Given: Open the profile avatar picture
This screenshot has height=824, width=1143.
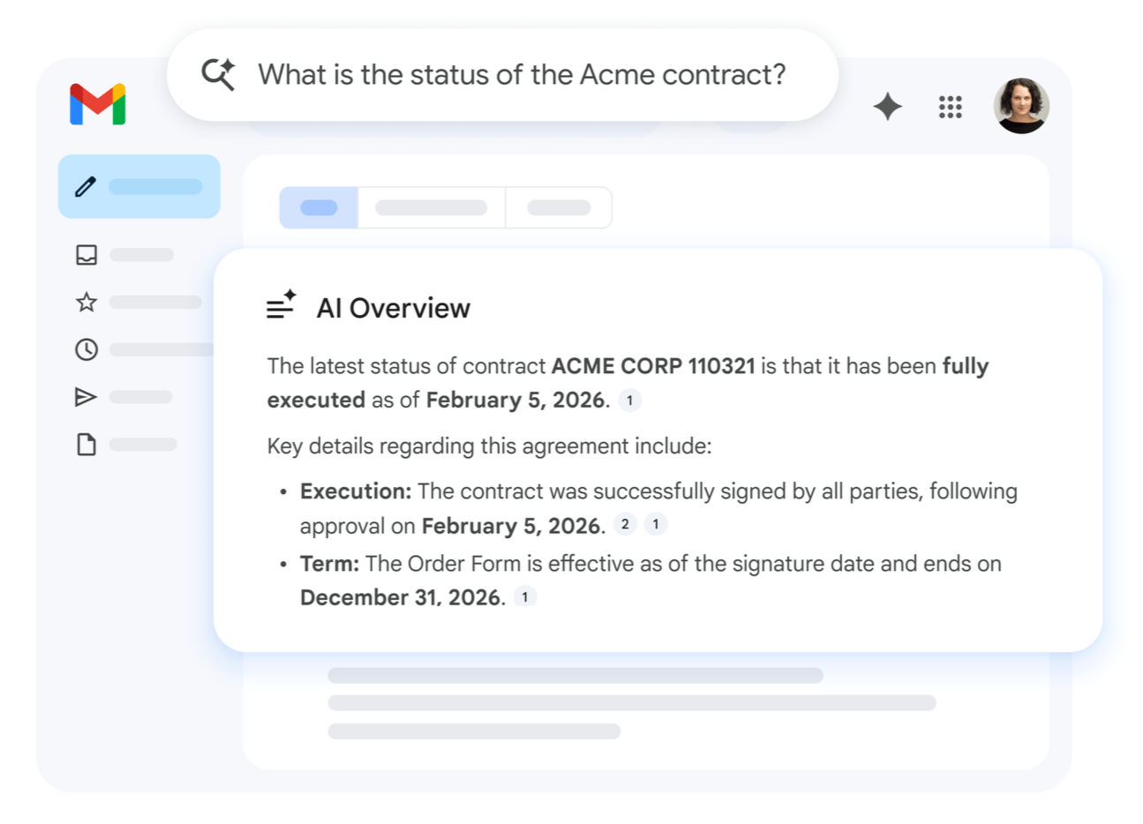Looking at the screenshot, I should pos(1021,107).
